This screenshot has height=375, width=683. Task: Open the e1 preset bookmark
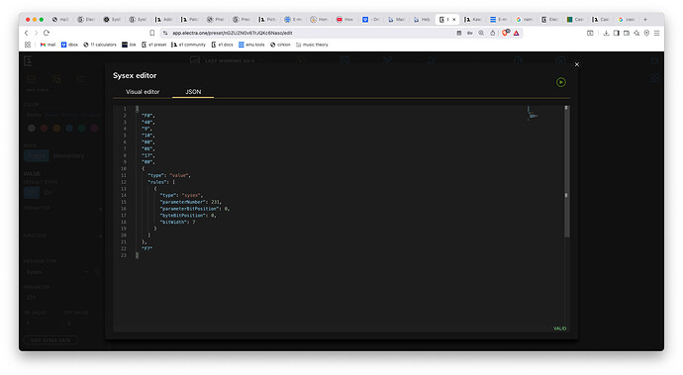click(154, 45)
